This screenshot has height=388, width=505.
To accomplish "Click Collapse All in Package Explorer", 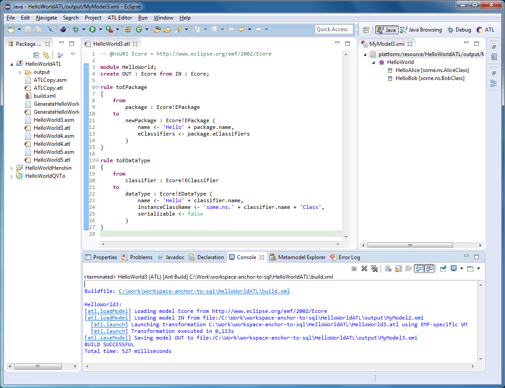I will [36, 55].
